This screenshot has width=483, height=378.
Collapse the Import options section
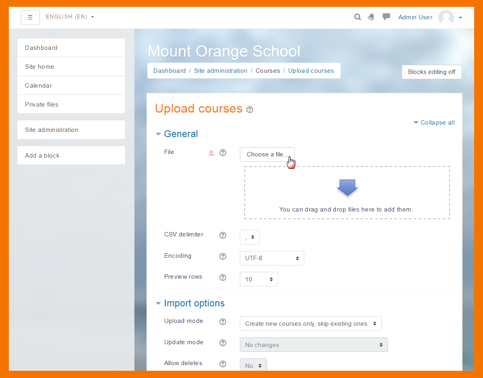(x=194, y=303)
